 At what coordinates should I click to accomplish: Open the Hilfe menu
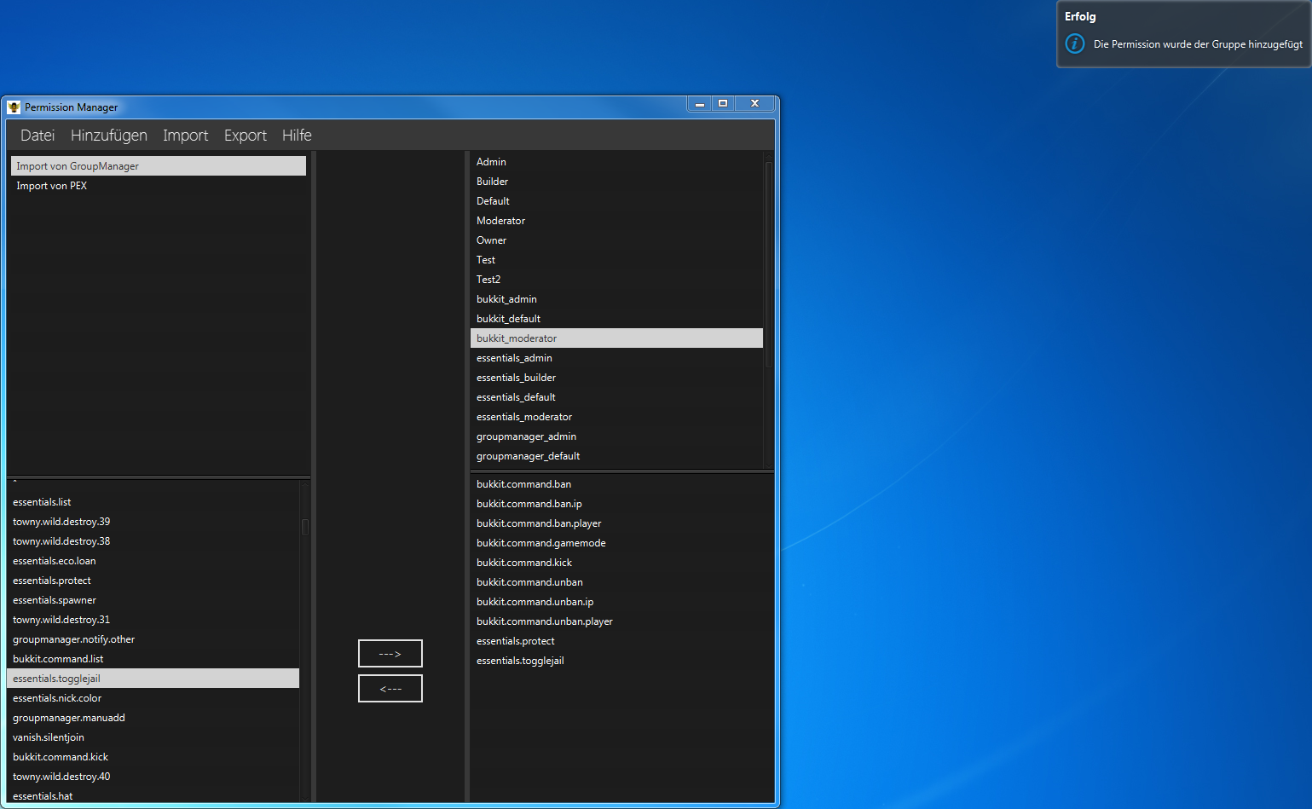(297, 136)
